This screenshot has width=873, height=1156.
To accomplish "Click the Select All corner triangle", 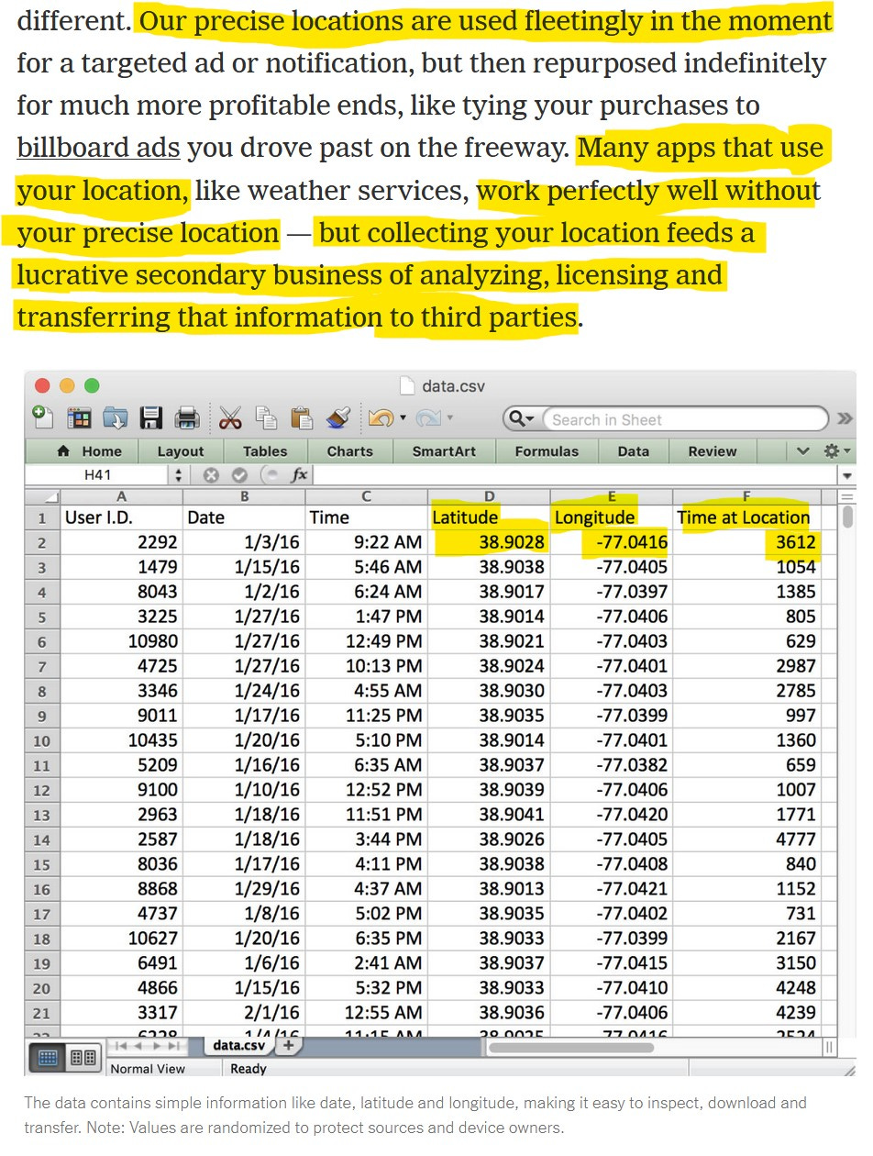I will [43, 496].
